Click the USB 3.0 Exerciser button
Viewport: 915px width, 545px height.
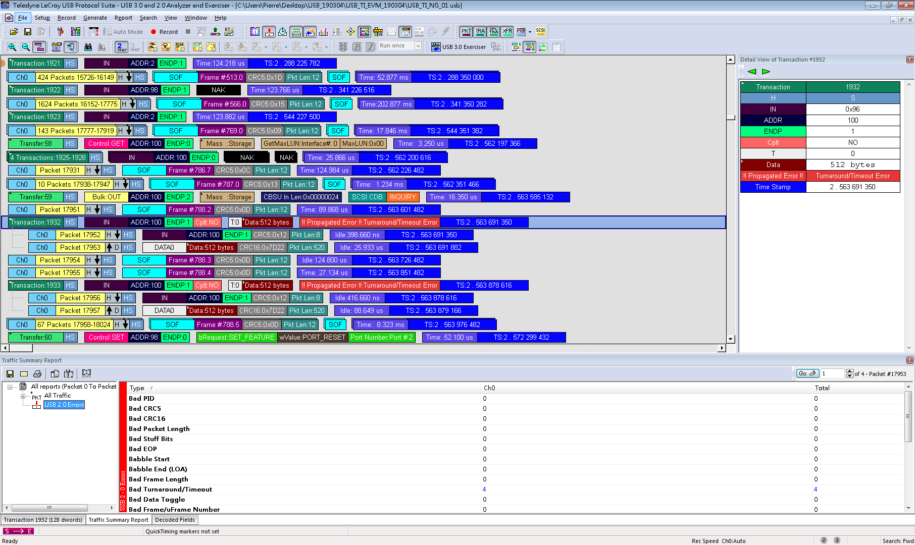tap(459, 47)
